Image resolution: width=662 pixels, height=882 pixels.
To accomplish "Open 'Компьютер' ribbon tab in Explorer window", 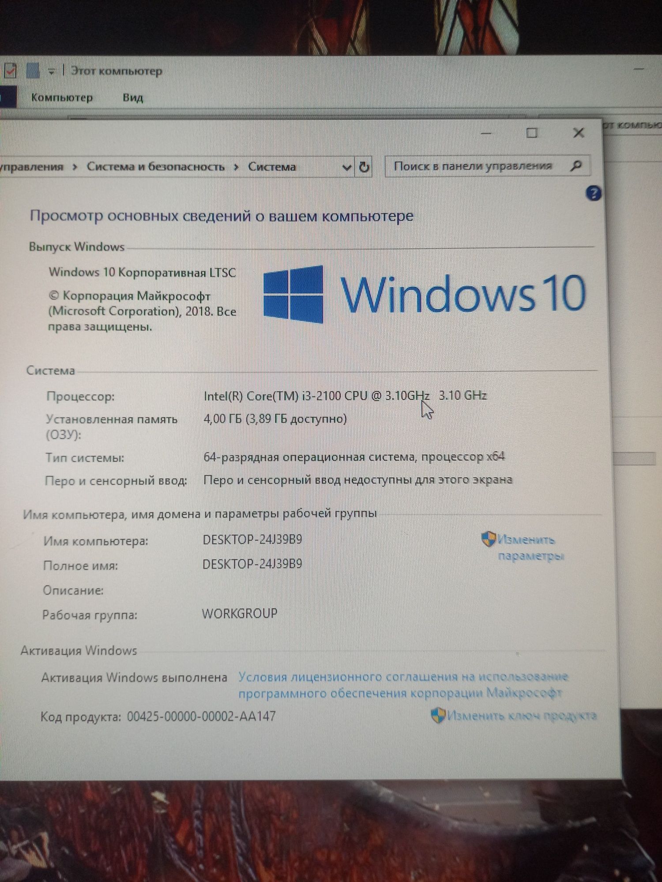I will [x=62, y=97].
